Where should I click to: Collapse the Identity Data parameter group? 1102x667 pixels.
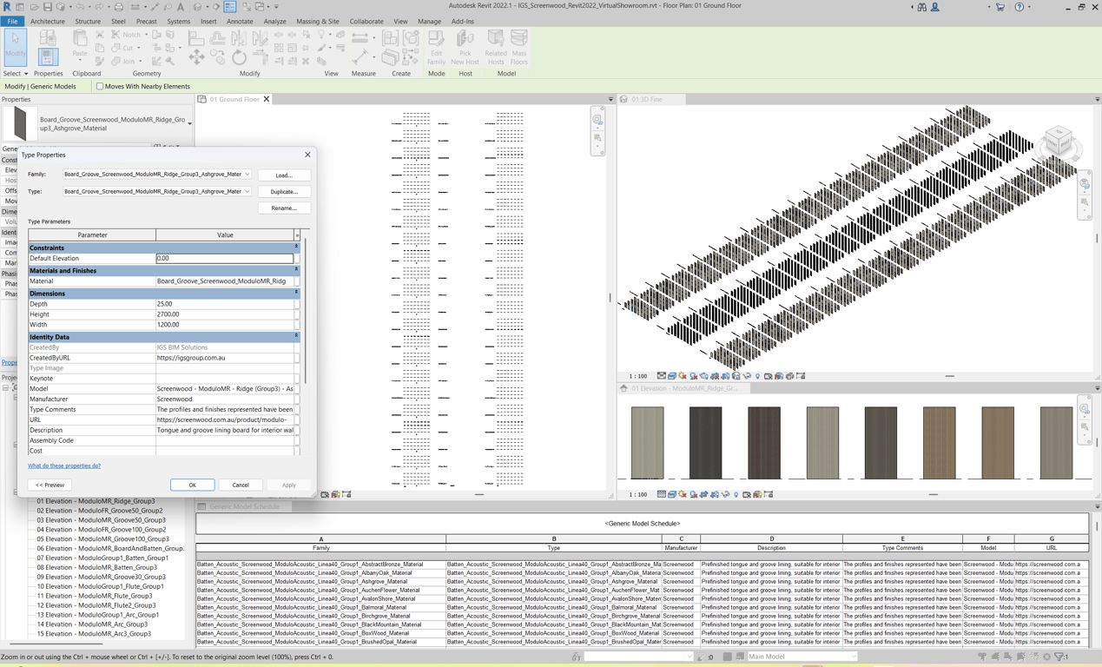pyautogui.click(x=296, y=337)
